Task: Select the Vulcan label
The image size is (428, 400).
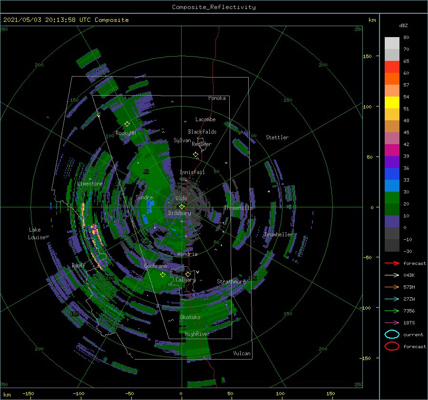Action: click(242, 353)
